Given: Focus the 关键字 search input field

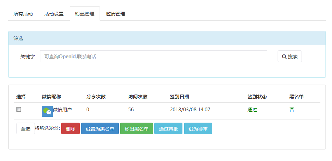Looking at the screenshot, I should point(154,56).
